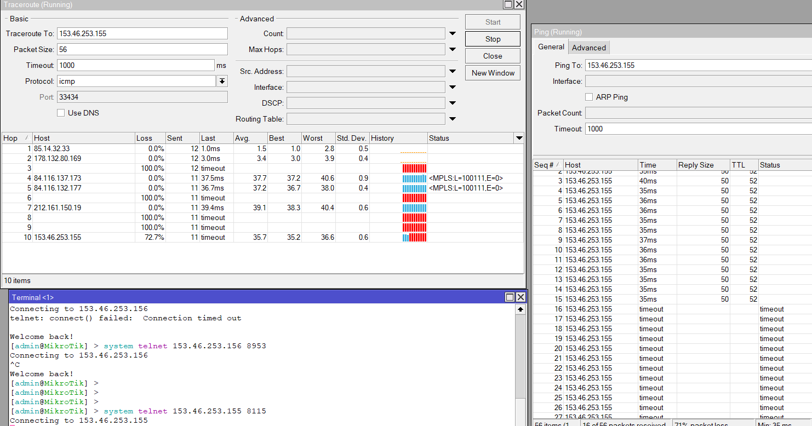Sort ping table by Time column
The height and width of the screenshot is (426, 812).
(657, 165)
